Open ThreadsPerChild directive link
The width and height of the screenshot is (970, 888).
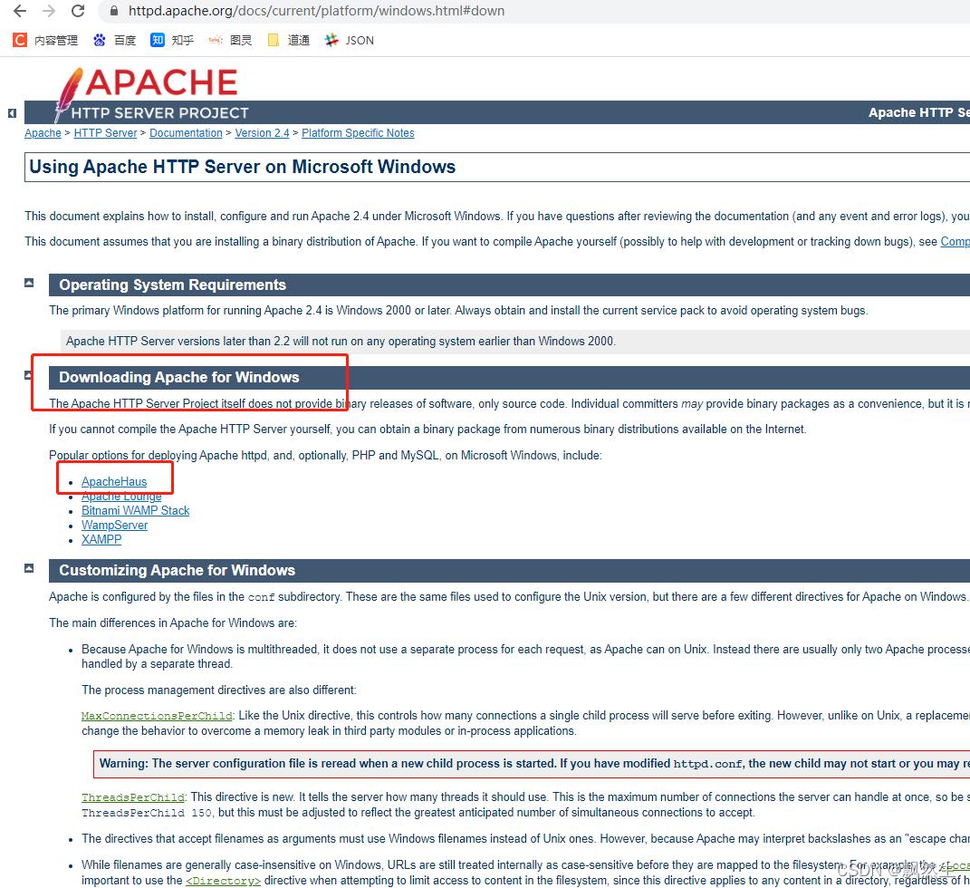pyautogui.click(x=133, y=797)
